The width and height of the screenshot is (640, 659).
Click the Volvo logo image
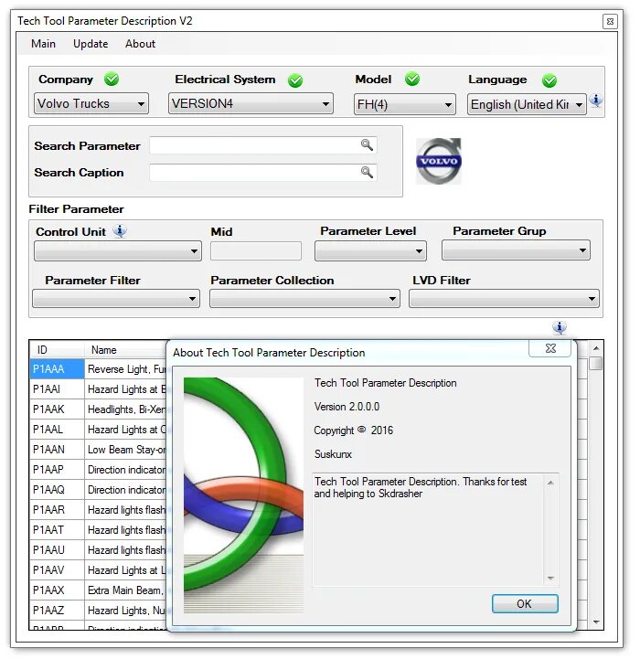click(439, 161)
